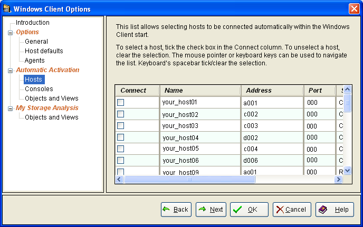Select the your_host05 name cell
The image size is (363, 227).
[200, 149]
